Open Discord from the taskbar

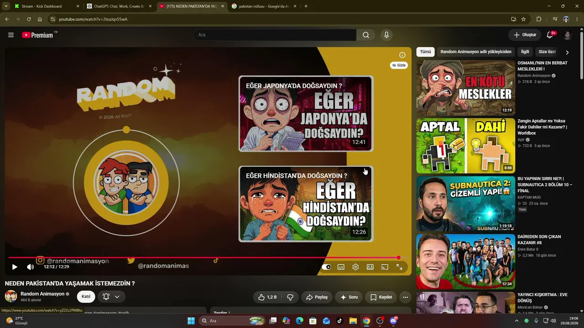point(393,321)
